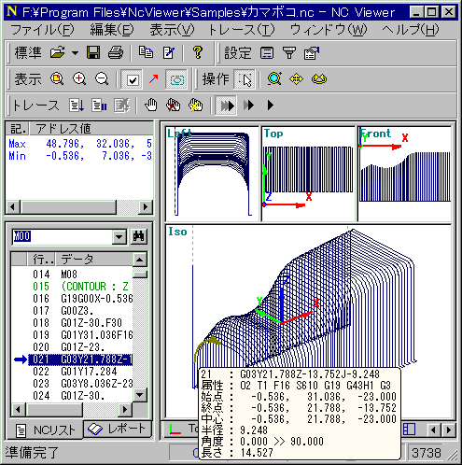462x465 pixels.
Task: Switch to the レポート tab
Action: coord(118,430)
